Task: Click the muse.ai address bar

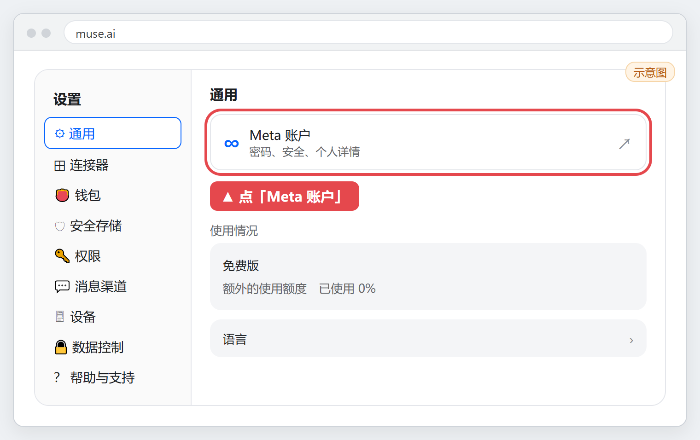Action: pos(368,33)
